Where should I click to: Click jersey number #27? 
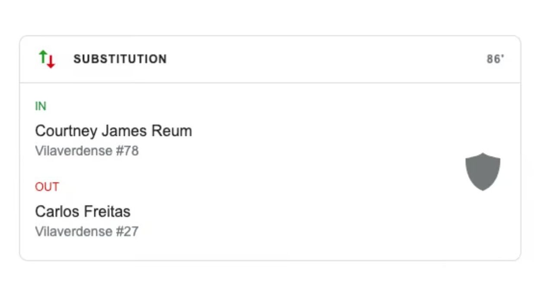click(x=127, y=232)
